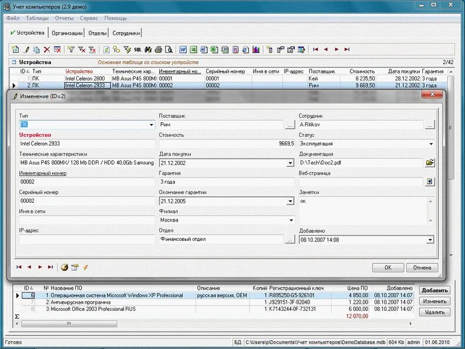
Task: Switch to the Отделы tab
Action: coord(97,33)
